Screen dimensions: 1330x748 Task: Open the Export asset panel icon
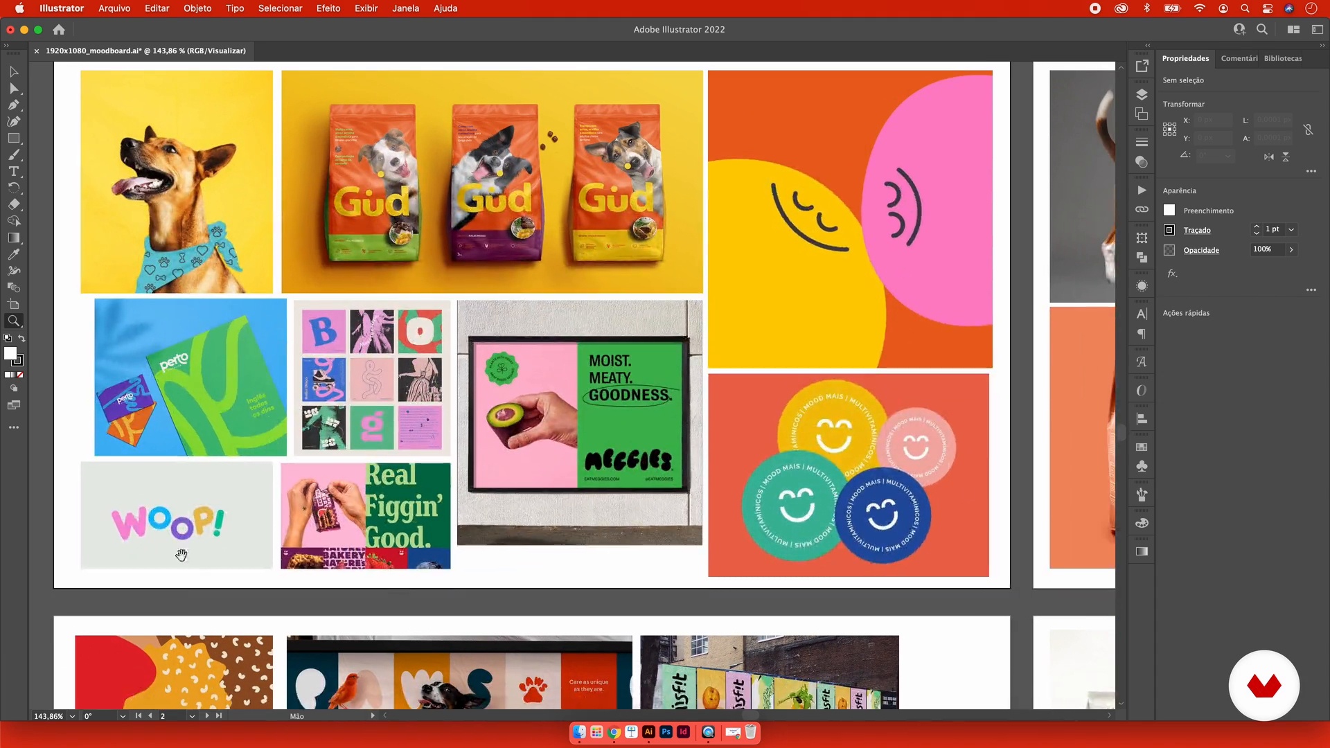tap(1142, 66)
